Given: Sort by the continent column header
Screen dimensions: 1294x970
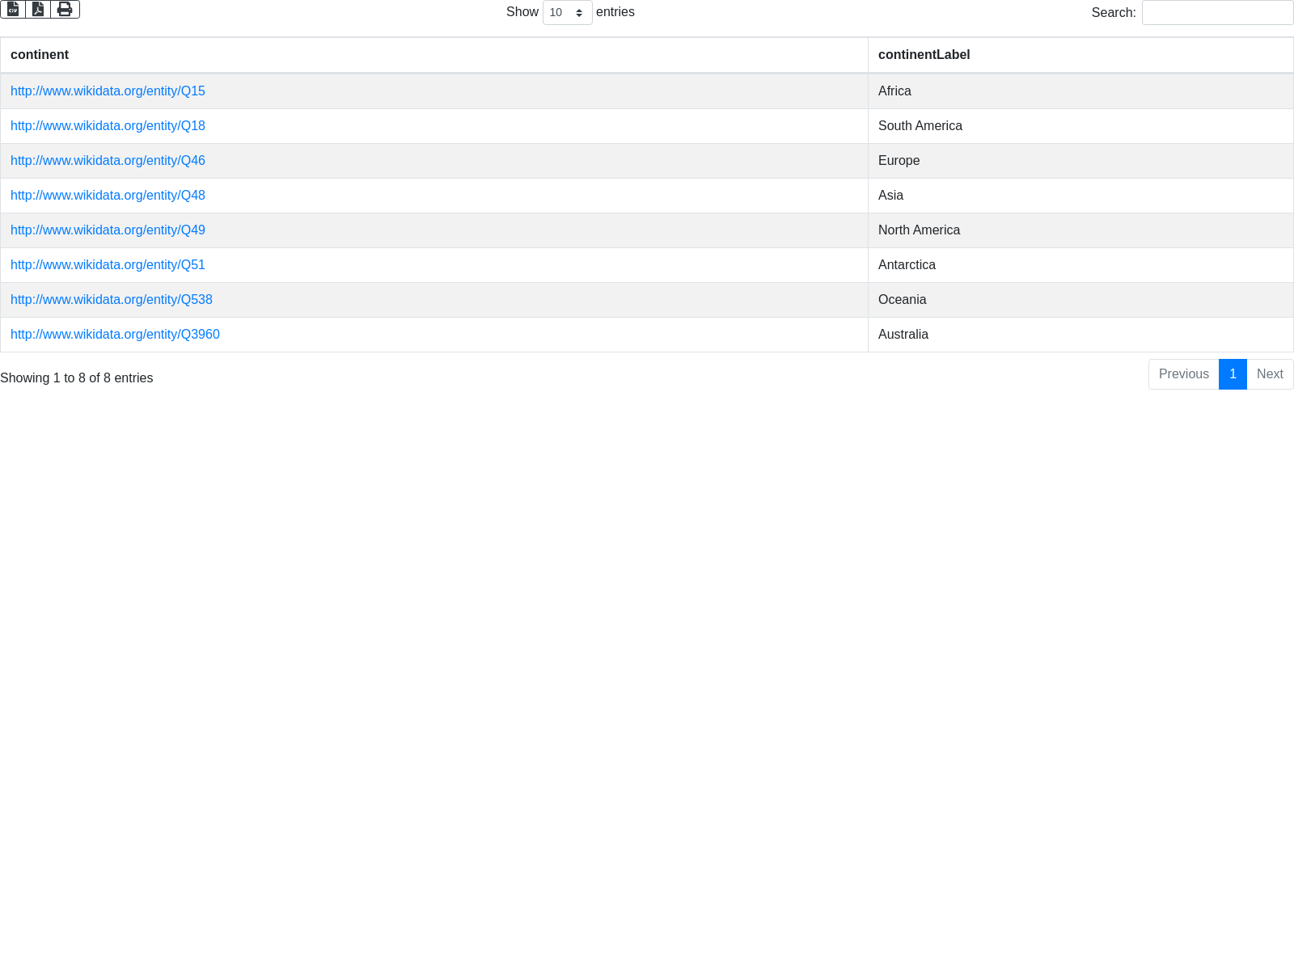Looking at the screenshot, I should [40, 55].
